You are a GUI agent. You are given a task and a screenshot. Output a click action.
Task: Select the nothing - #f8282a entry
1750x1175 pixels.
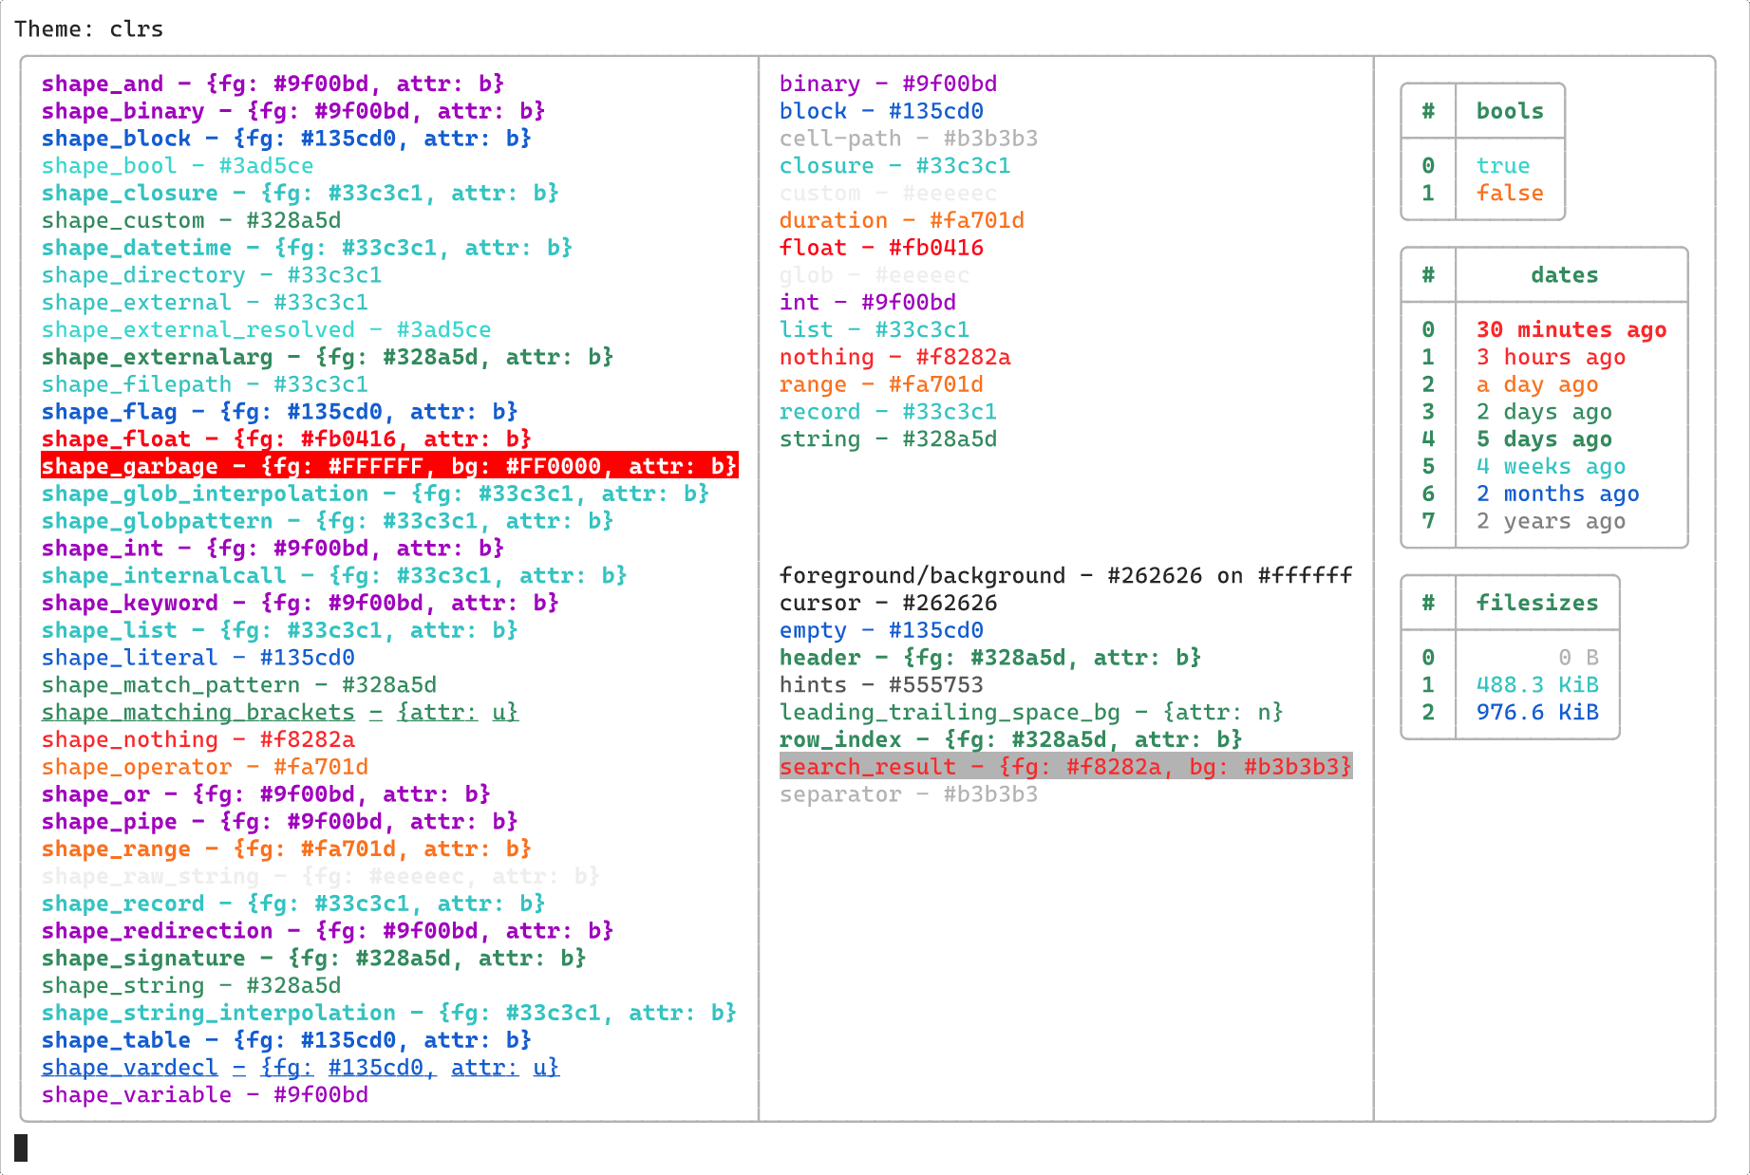pos(895,358)
